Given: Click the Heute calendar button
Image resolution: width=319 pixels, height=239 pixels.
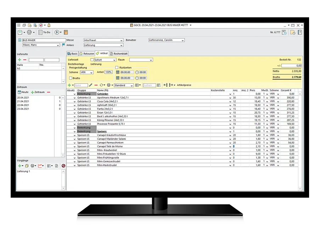Looking at the screenshot, I should (23, 92).
